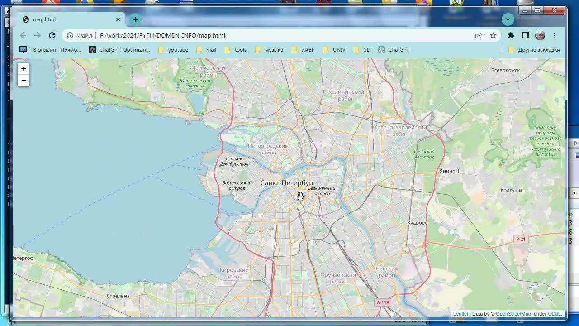Open a new browser tab
This screenshot has width=579, height=326.
(135, 19)
